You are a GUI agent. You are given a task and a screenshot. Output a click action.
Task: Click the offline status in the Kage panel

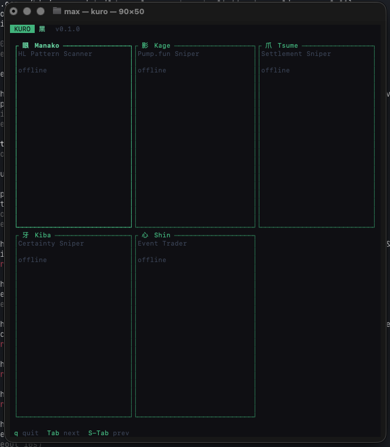coord(152,71)
